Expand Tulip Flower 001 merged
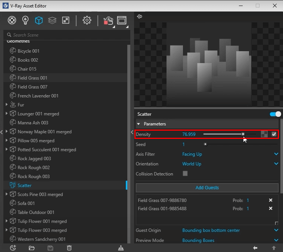 (6, 221)
